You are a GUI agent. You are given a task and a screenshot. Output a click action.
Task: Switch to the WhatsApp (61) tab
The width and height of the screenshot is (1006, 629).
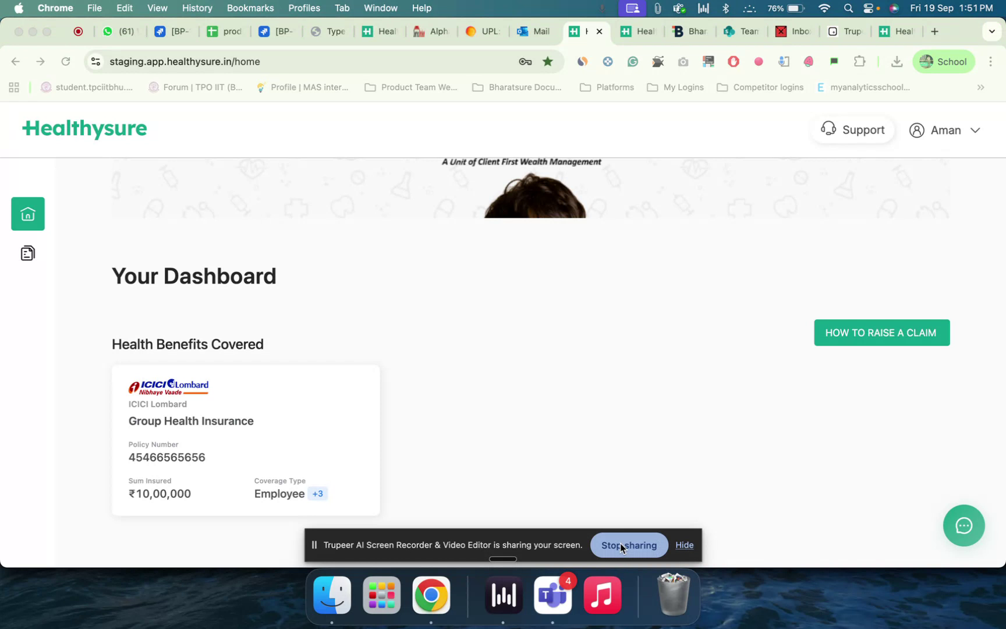pyautogui.click(x=119, y=31)
